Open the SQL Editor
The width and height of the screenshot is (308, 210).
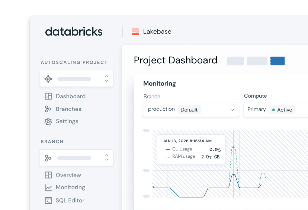70,200
